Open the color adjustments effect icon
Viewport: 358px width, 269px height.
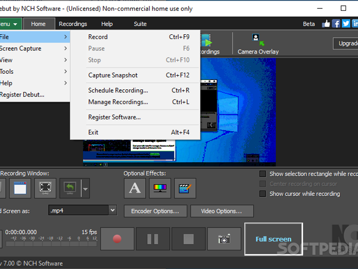click(x=160, y=188)
